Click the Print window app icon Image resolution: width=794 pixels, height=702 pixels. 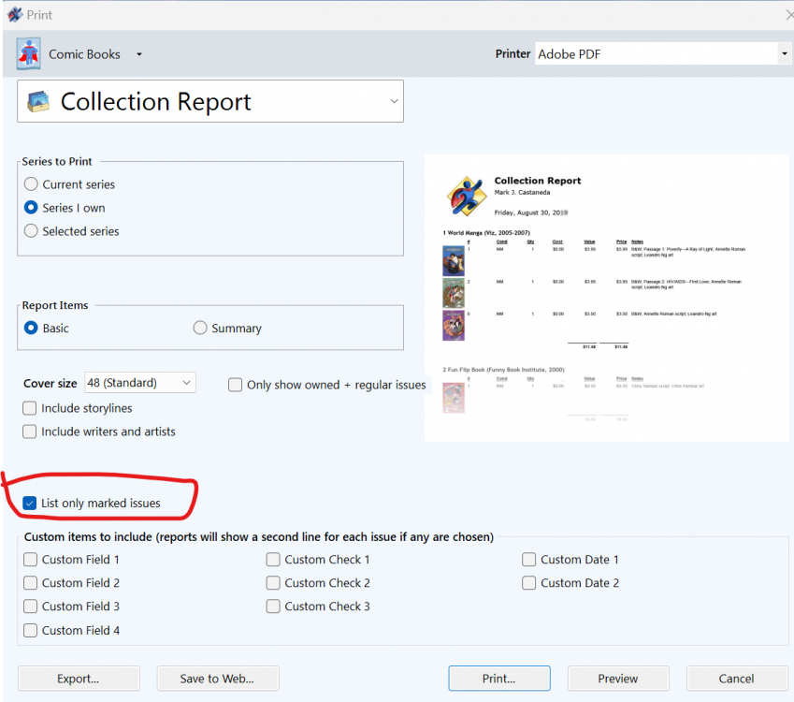tap(14, 14)
